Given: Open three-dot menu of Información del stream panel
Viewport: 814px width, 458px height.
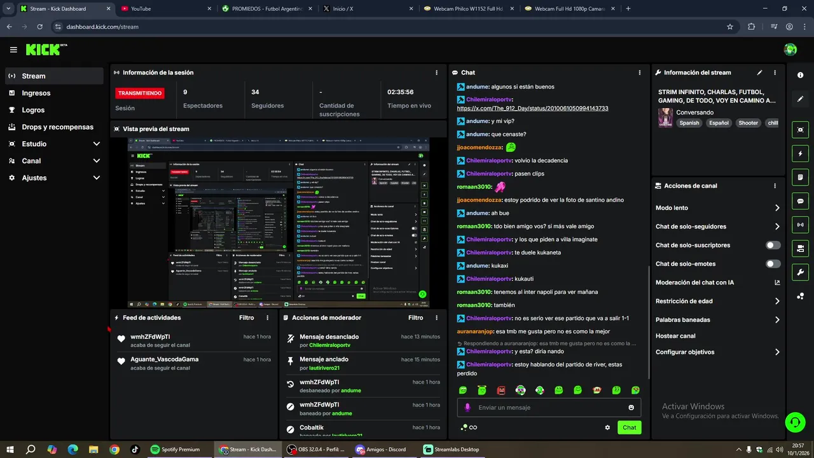Looking at the screenshot, I should coord(775,73).
